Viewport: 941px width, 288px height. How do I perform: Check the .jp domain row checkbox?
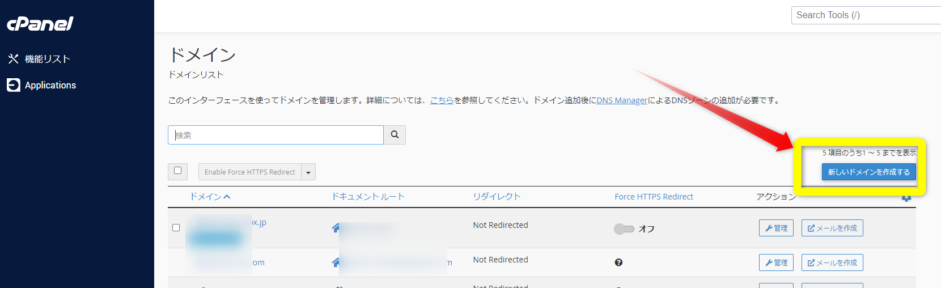pos(176,227)
